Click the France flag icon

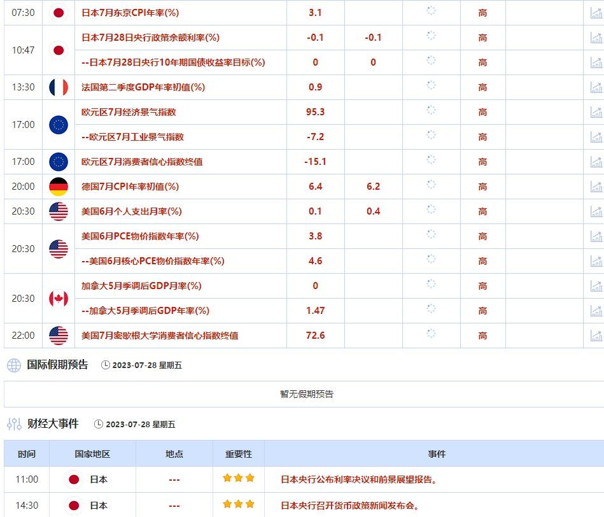59,87
